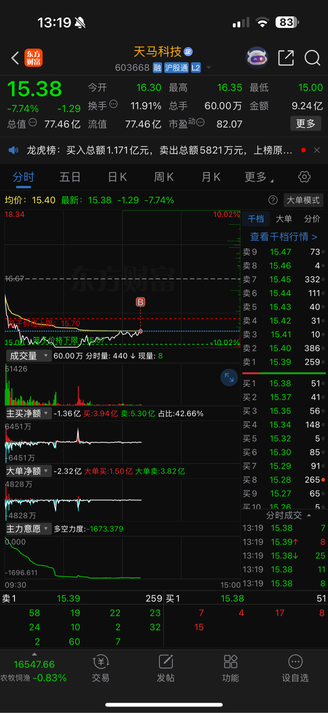Open the search magnifier icon
This screenshot has height=713, width=328.
click(x=312, y=57)
